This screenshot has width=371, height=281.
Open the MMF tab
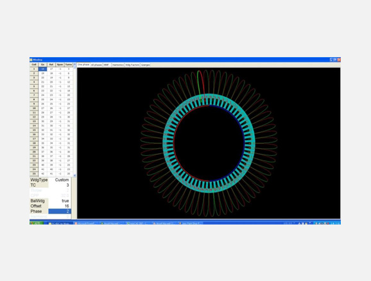[x=107, y=65]
